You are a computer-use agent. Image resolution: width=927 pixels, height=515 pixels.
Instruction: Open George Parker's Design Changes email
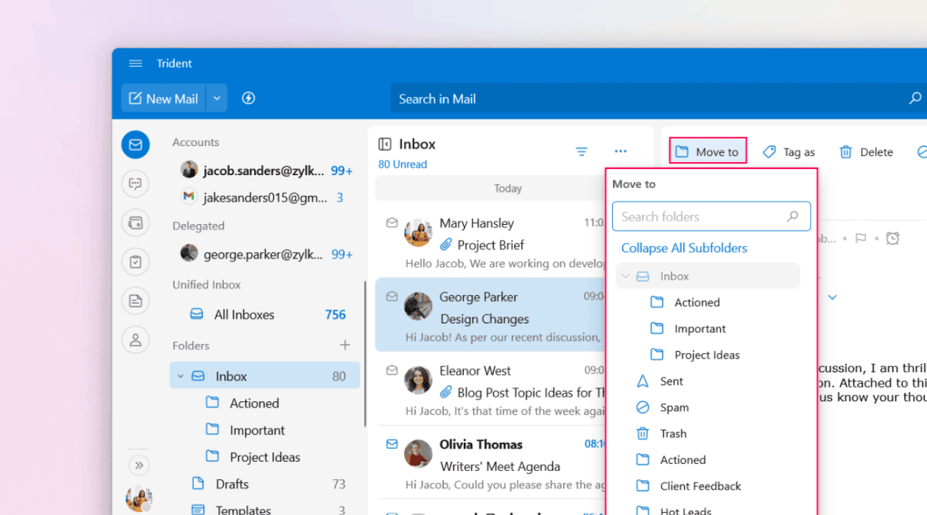point(491,315)
